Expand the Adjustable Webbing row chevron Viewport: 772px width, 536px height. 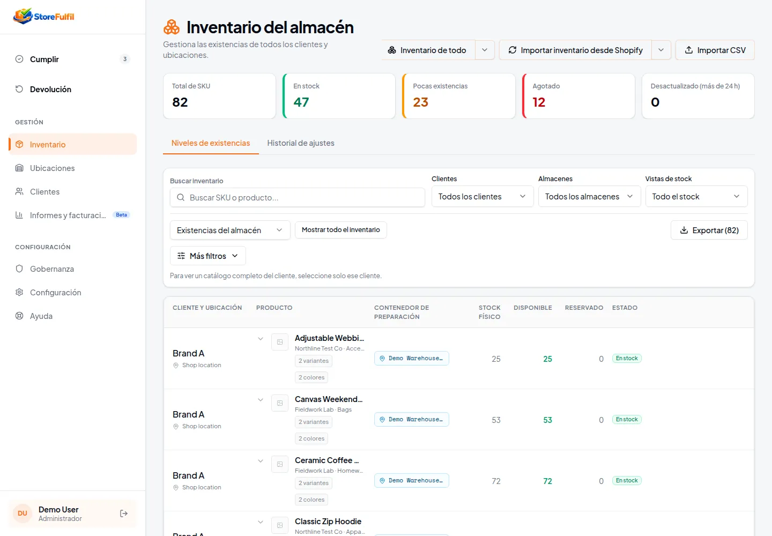click(261, 339)
